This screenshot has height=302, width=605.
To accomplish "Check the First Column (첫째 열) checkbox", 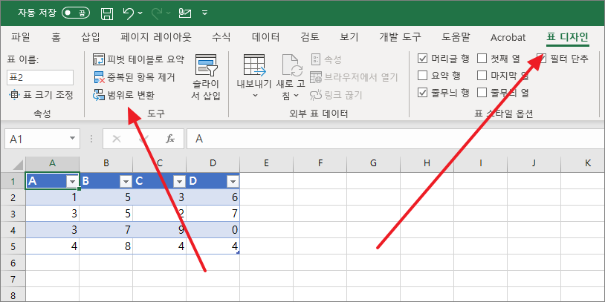I will coord(482,59).
